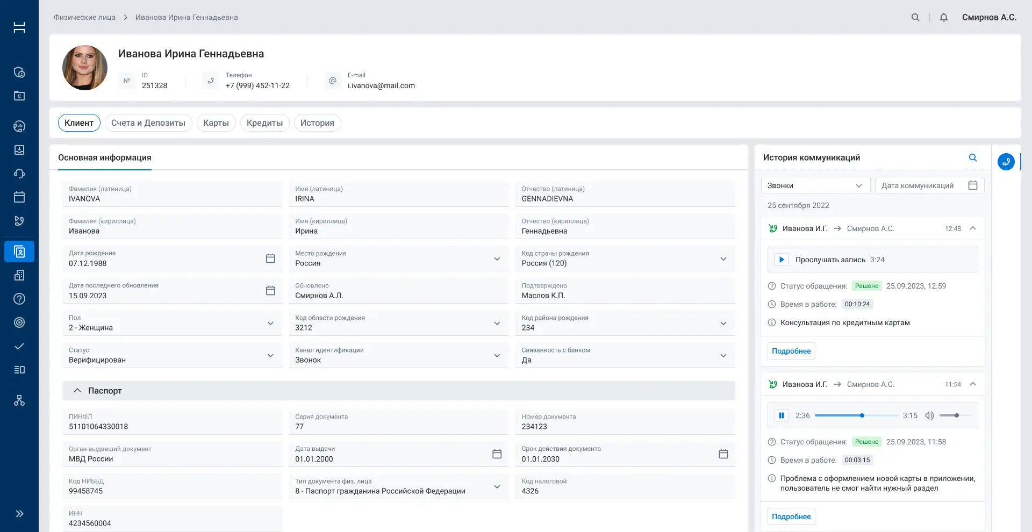Open the Код страны рождения dropdown
The height and width of the screenshot is (532, 1032).
tap(625, 258)
